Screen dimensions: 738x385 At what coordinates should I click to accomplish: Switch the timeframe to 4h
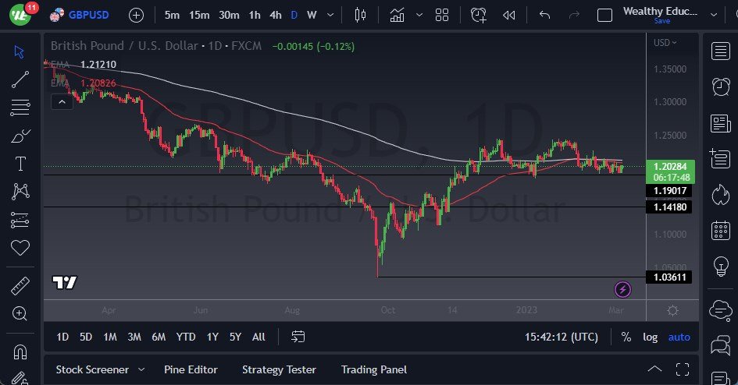pos(275,15)
